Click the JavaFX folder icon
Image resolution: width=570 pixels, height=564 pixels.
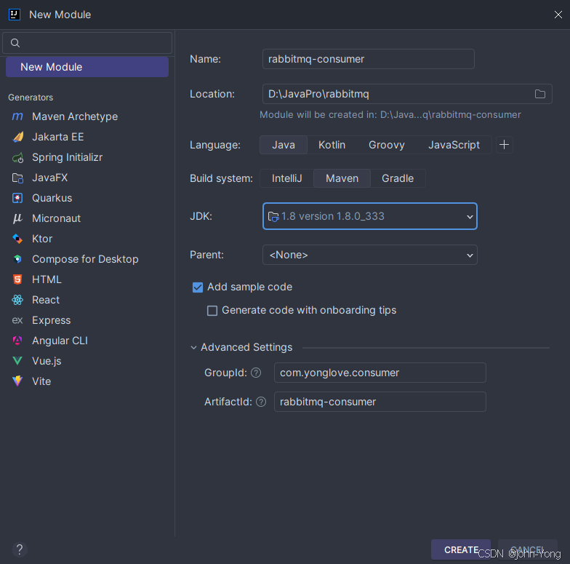point(17,178)
